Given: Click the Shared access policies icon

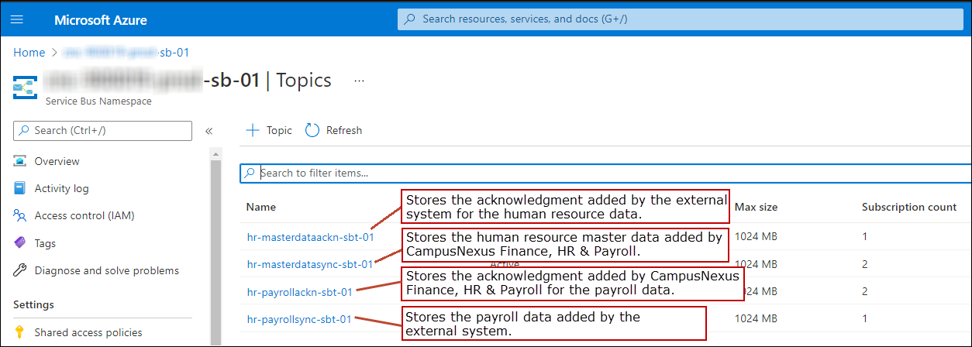Looking at the screenshot, I should click(20, 332).
